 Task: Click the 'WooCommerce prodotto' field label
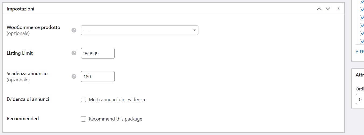coord(33,27)
